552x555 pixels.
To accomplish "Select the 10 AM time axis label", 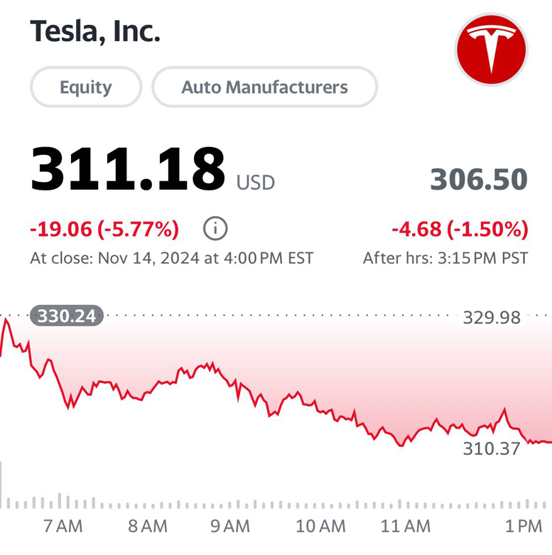I will [x=320, y=526].
